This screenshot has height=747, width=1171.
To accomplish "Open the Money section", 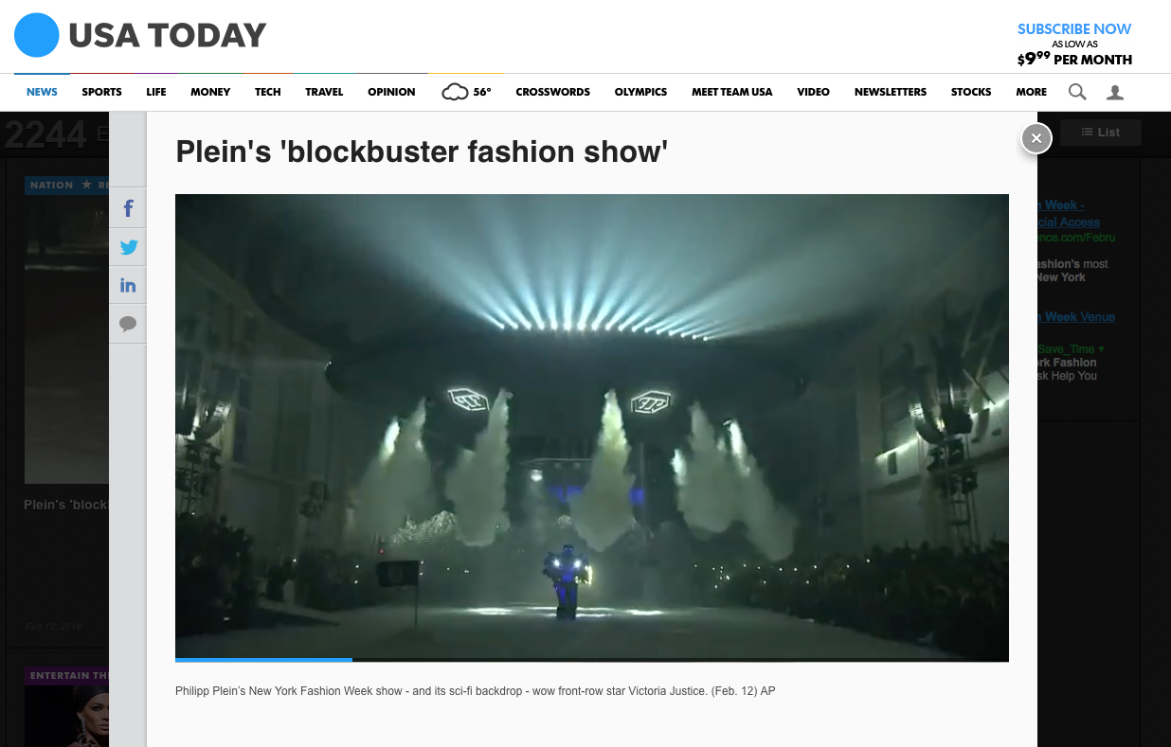I will pos(210,92).
